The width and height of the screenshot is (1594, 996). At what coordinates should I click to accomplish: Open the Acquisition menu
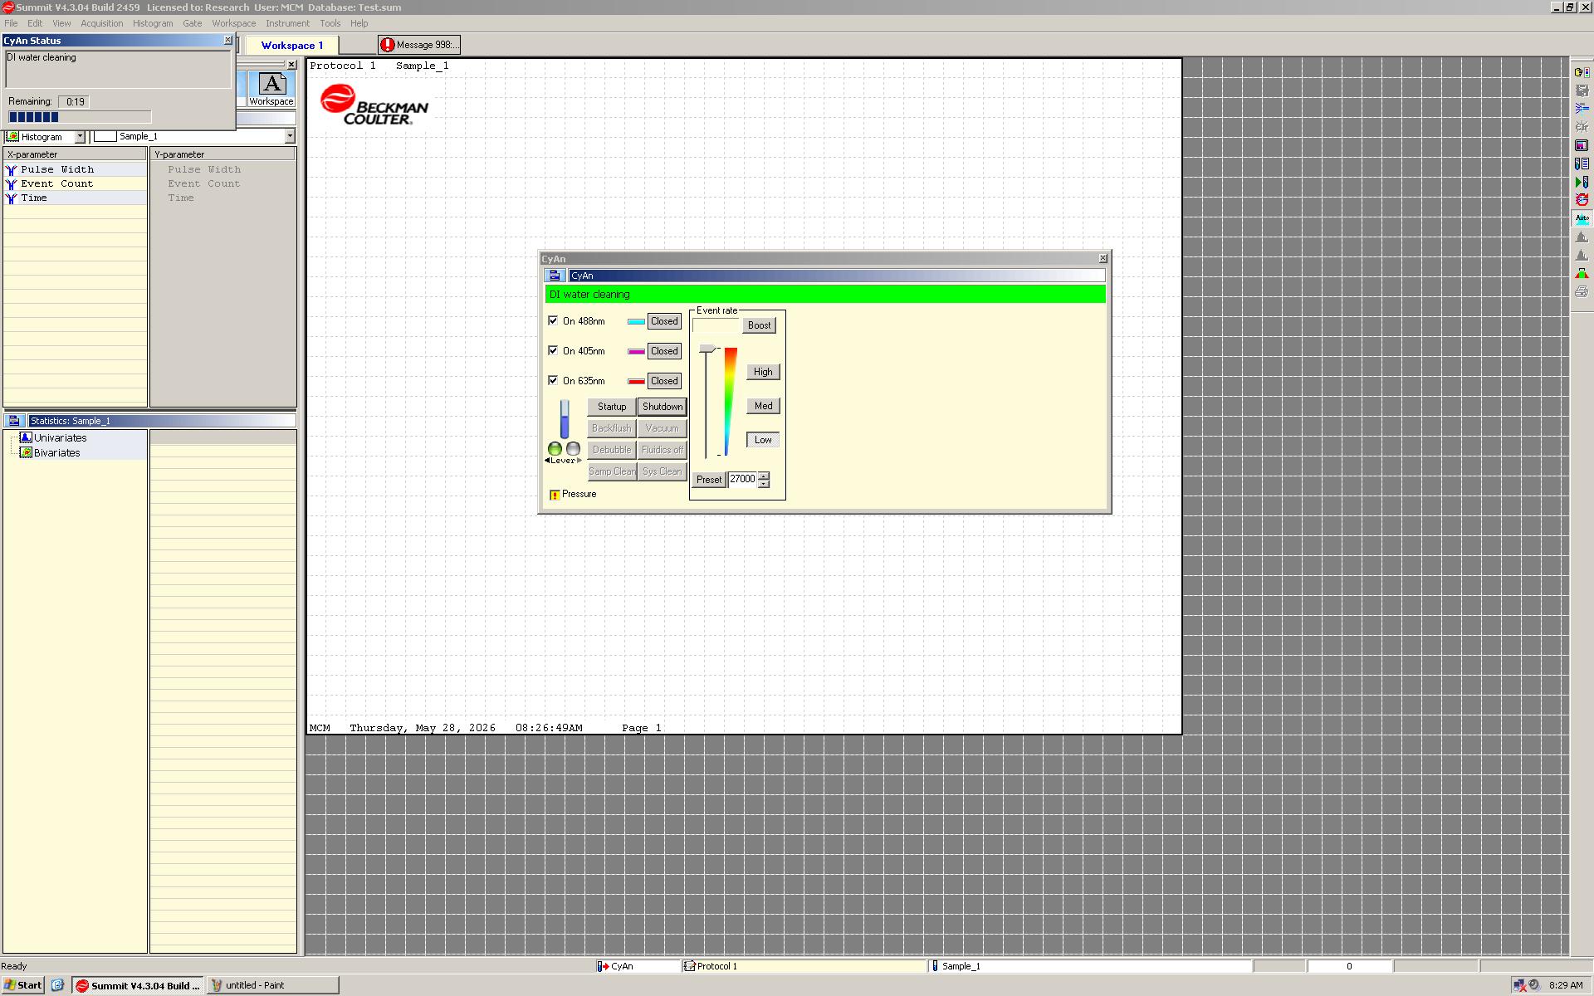click(102, 23)
